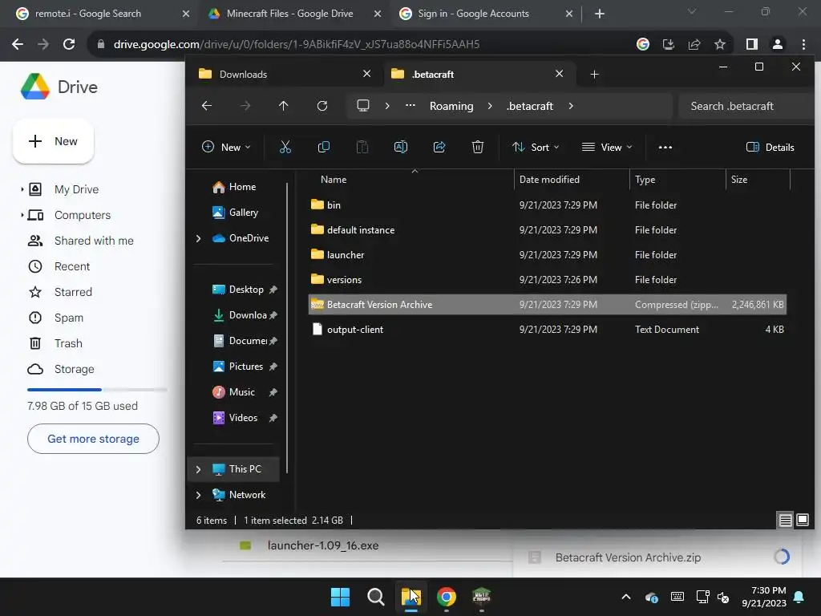Click Chrome icon in the taskbar
821x616 pixels.
coord(446,597)
